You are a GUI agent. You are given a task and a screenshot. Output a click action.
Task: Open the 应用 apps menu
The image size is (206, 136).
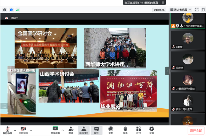point(138,130)
